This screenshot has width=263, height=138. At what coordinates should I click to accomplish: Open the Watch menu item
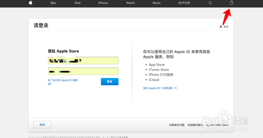(130, 3)
